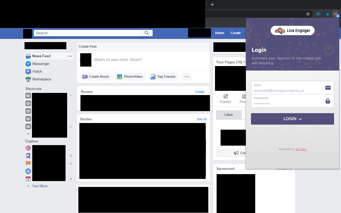Click See All stories link
The image size is (341, 213).
[x=202, y=119]
